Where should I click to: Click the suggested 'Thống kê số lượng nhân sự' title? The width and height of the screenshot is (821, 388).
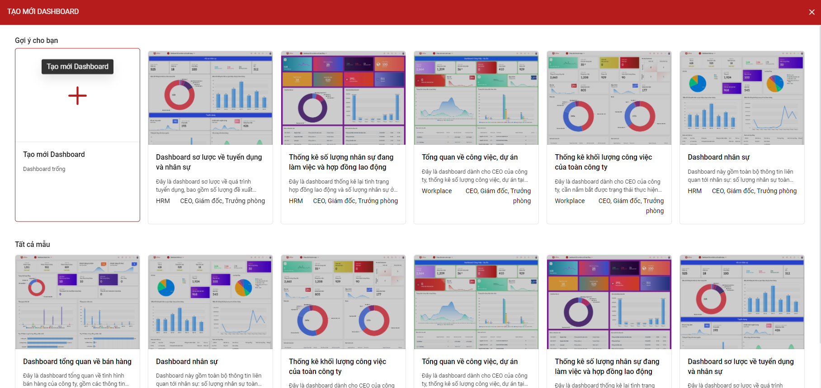341,162
